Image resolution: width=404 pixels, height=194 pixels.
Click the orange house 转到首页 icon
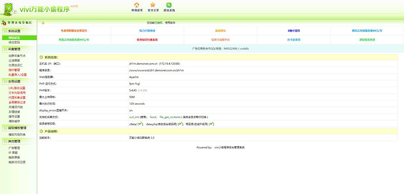coord(137,5)
